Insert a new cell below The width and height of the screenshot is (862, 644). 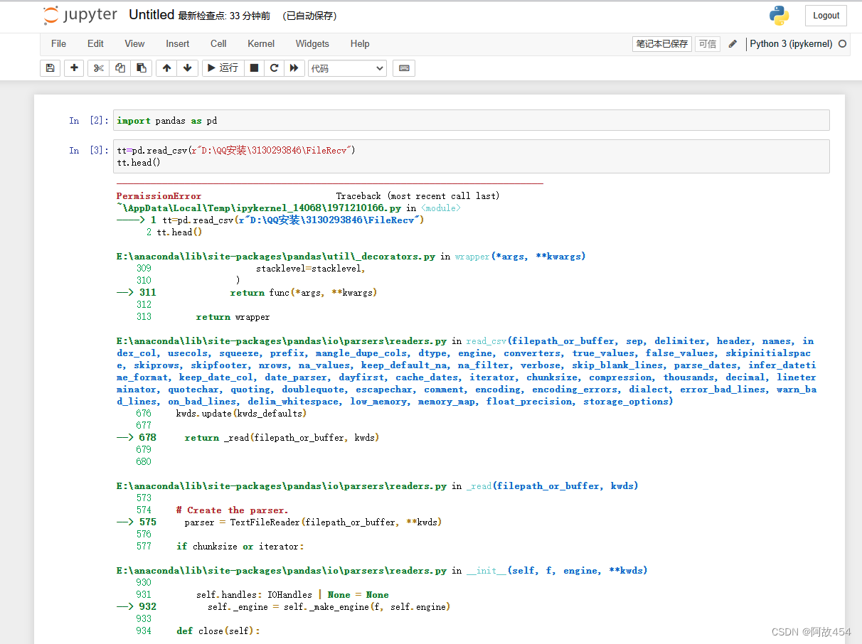(x=73, y=68)
